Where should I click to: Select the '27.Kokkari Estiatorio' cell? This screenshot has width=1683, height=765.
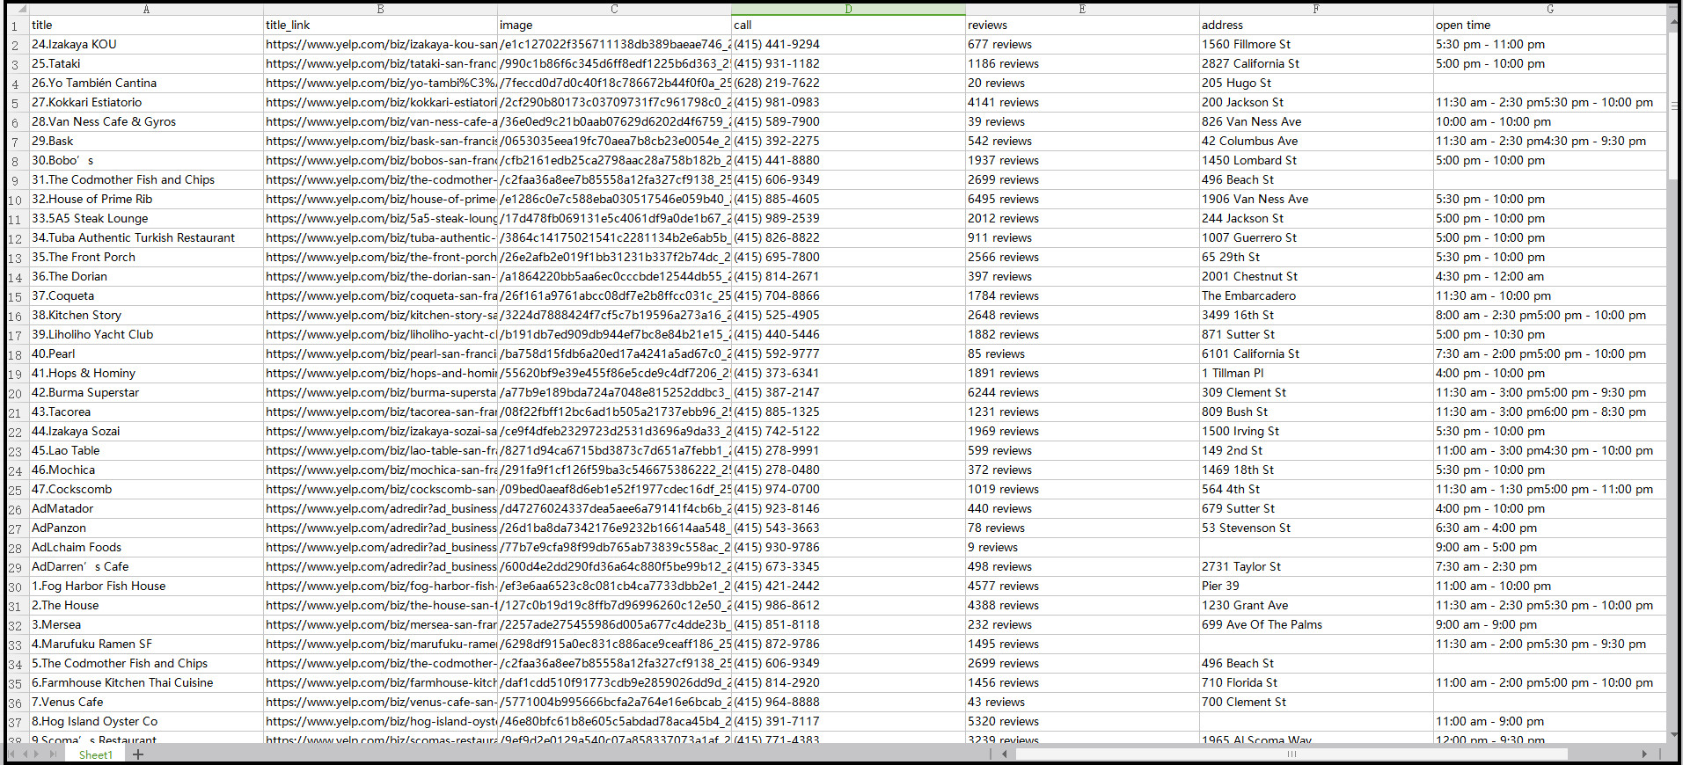pos(146,103)
